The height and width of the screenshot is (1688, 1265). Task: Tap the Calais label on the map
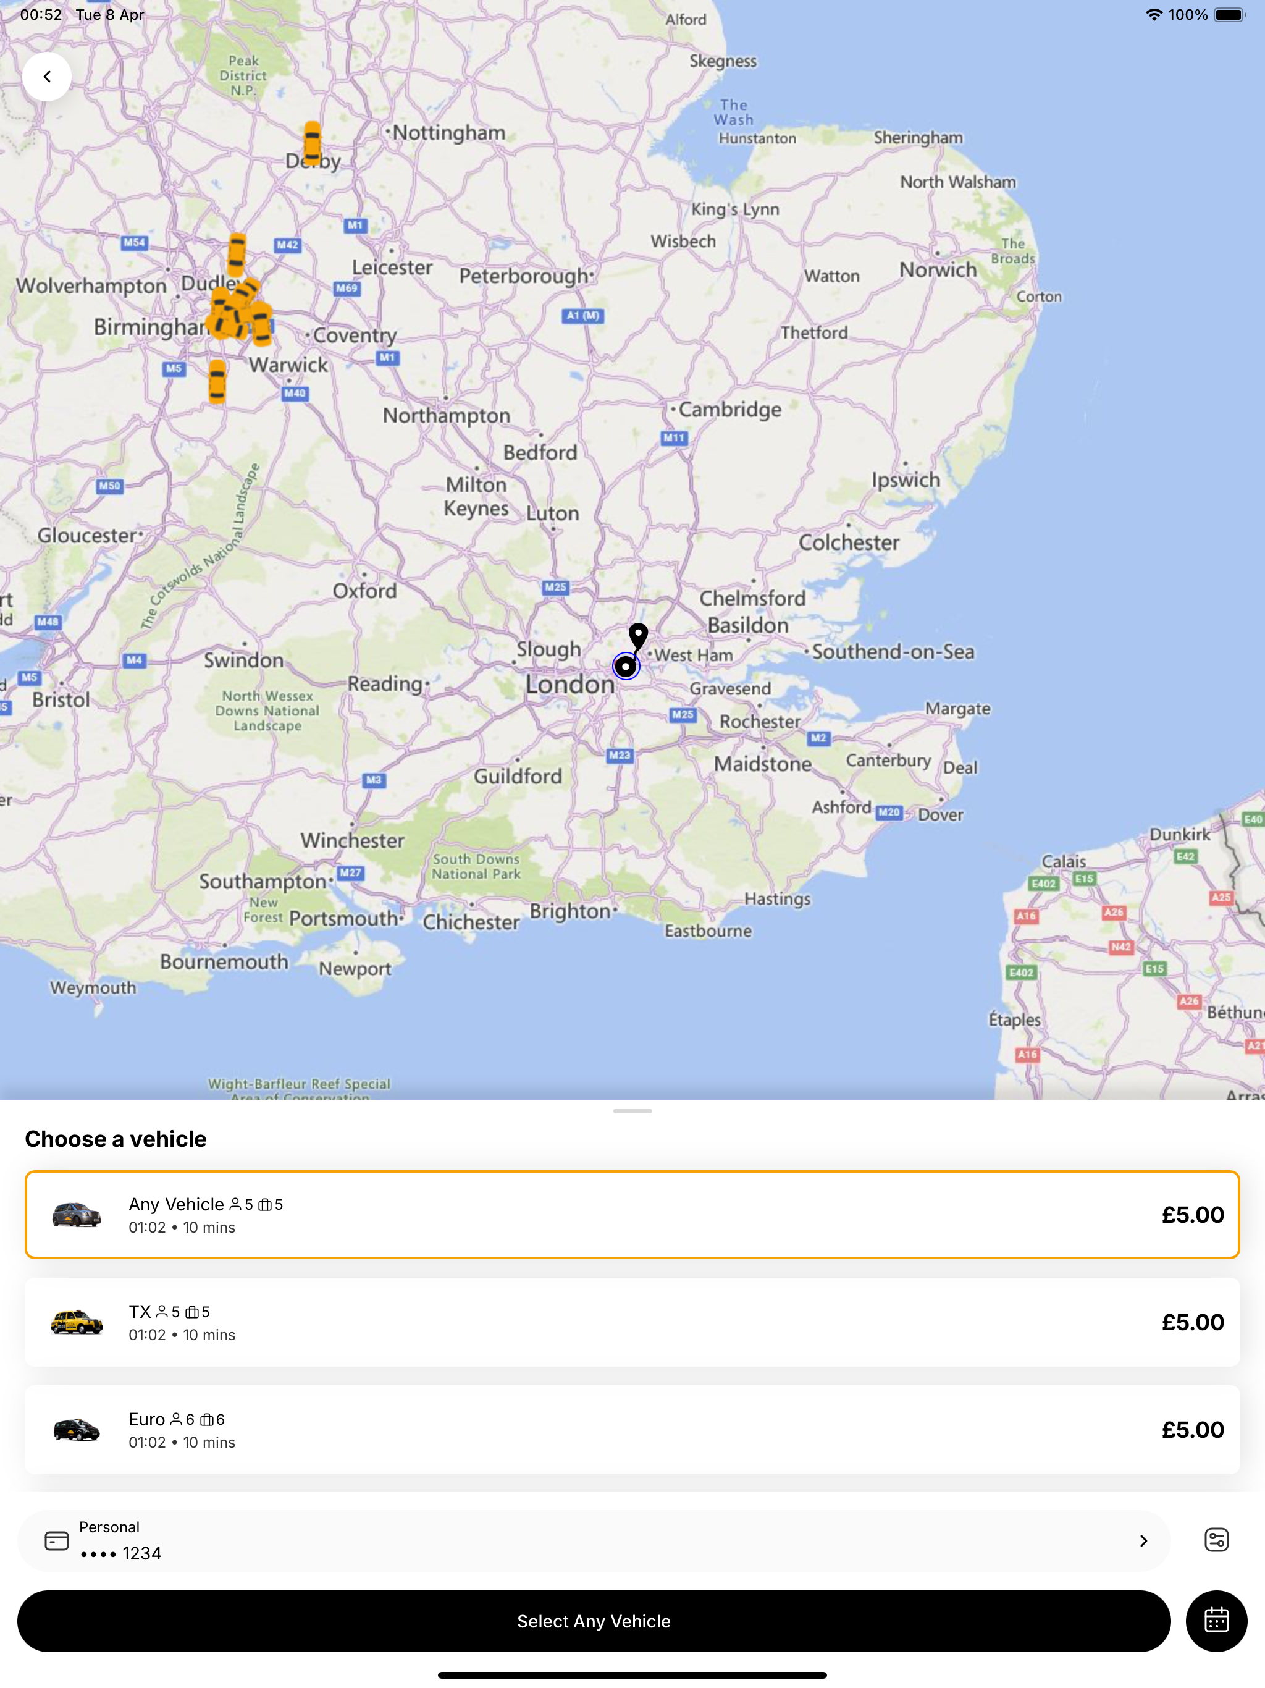[x=1064, y=861]
